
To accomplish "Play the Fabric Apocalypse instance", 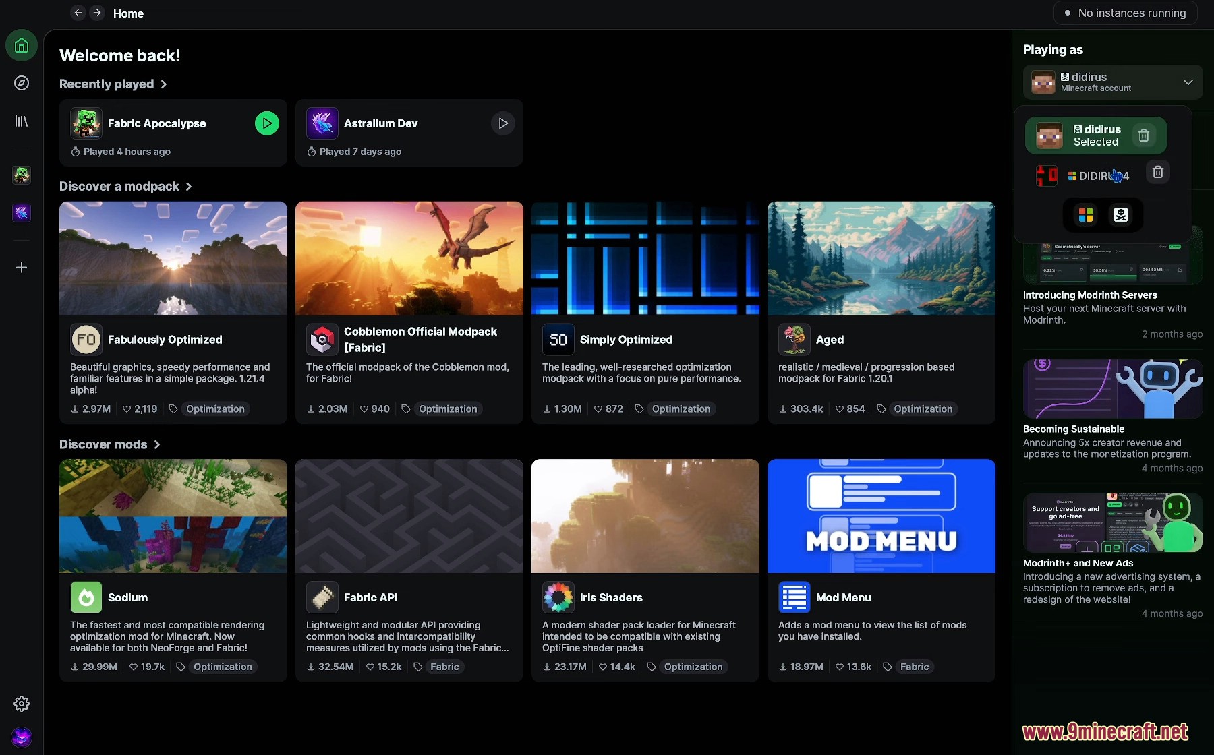I will (x=267, y=123).
